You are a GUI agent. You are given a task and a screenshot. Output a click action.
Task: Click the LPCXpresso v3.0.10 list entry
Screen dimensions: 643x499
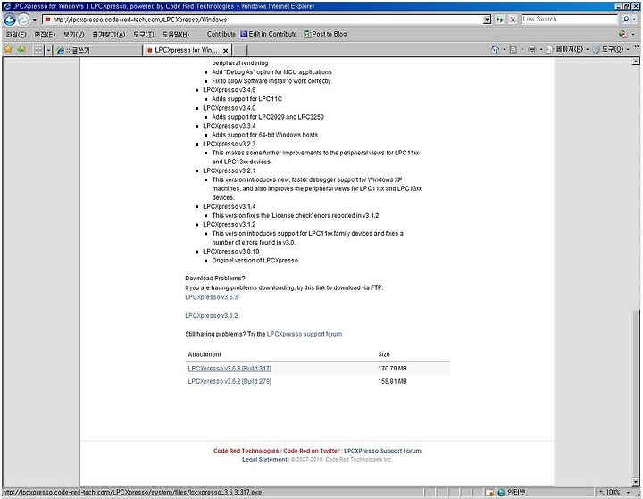click(x=231, y=252)
